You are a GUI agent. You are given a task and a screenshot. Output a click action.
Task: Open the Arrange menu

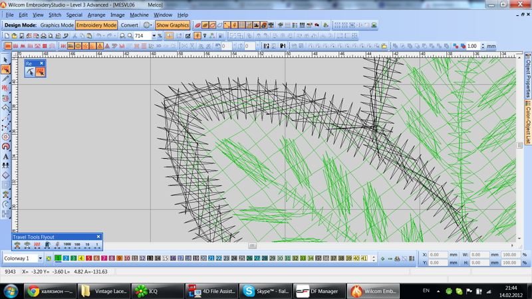pos(96,15)
